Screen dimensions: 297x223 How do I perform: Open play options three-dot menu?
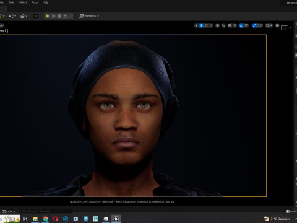tap(71, 16)
